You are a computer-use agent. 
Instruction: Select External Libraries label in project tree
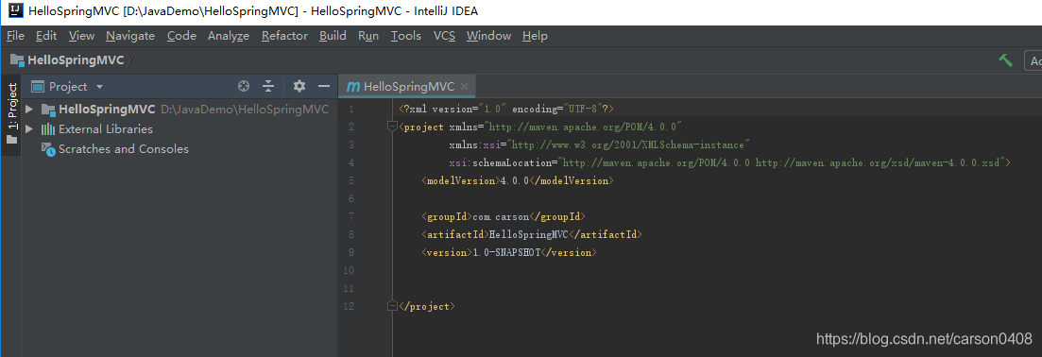(106, 129)
